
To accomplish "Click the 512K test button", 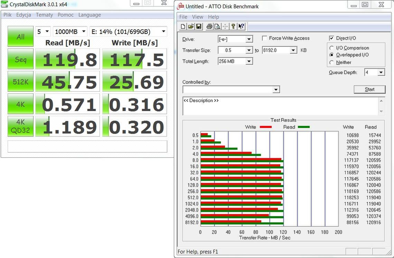I will click(20, 81).
